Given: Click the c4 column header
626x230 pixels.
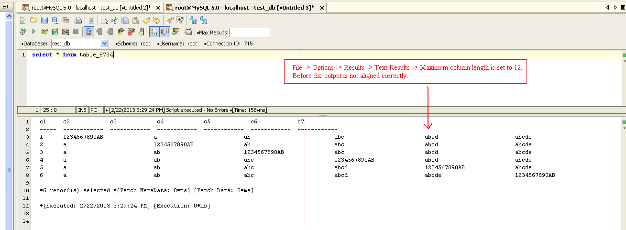Looking at the screenshot, I should click(x=160, y=121).
